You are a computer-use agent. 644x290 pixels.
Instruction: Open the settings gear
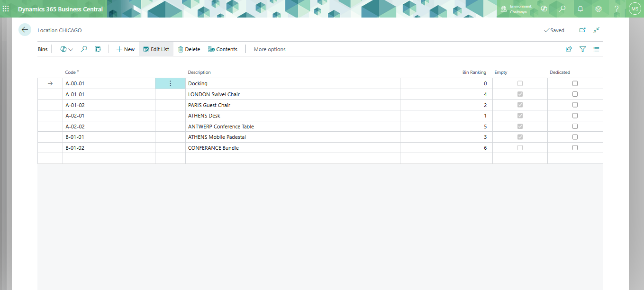click(x=599, y=9)
